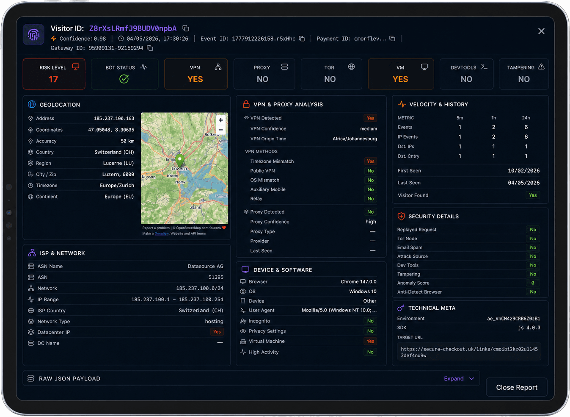Open the DevTools status card
Viewport: 570px width, 417px height.
466,74
